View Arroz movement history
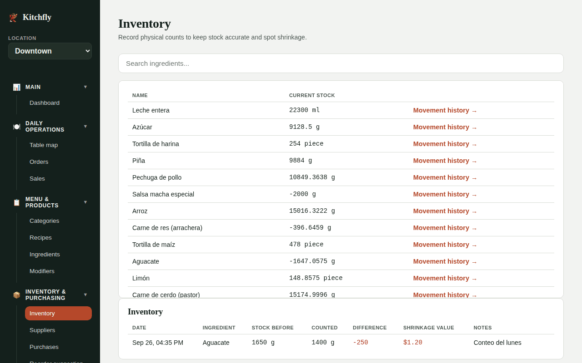 (x=445, y=211)
